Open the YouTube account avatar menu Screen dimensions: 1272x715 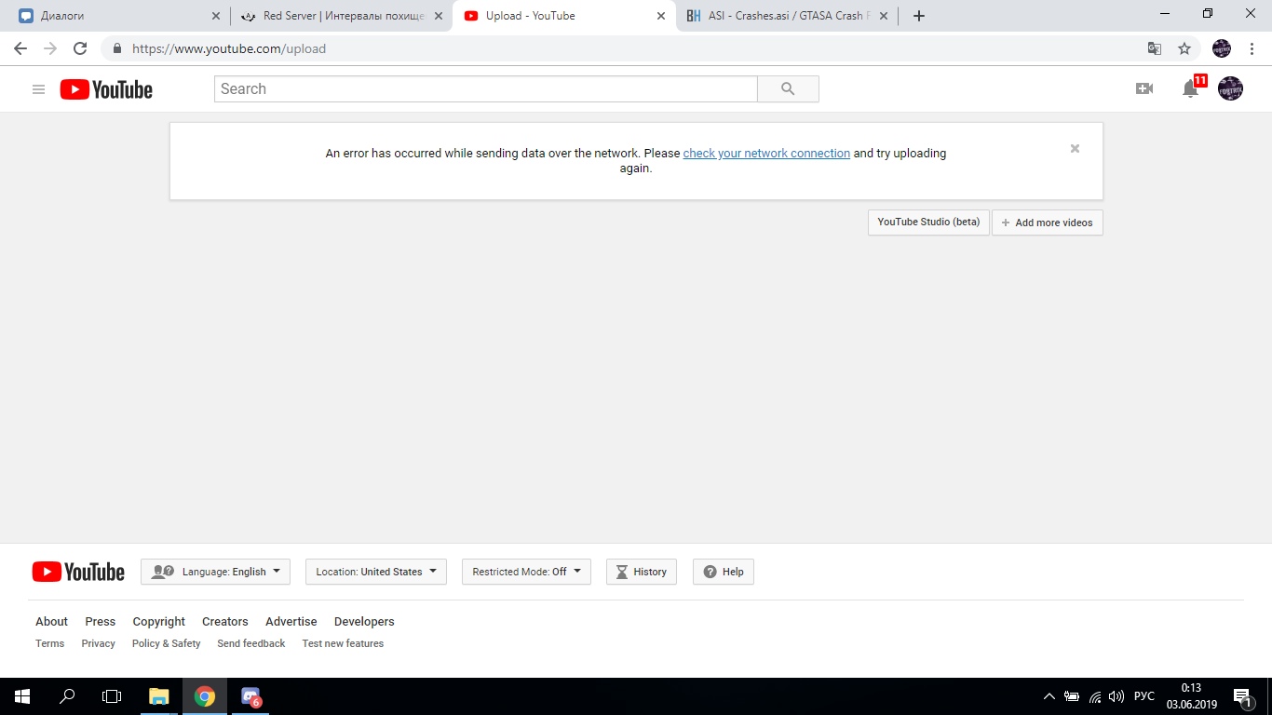pos(1230,88)
